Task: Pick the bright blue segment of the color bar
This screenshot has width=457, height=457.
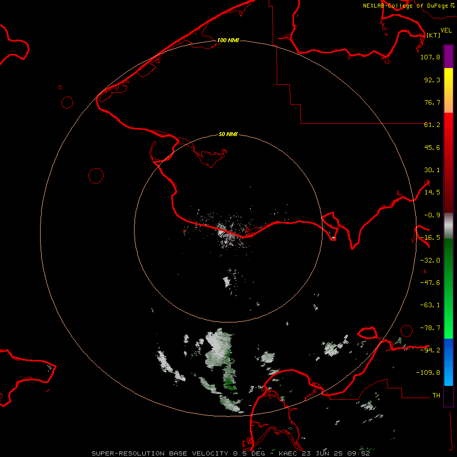Action: point(448,362)
